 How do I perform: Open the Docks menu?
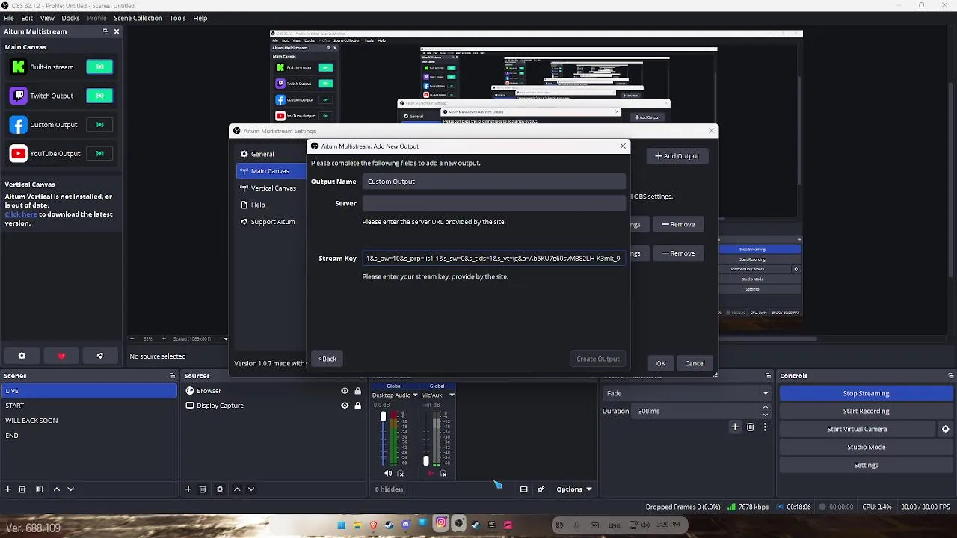coord(70,18)
